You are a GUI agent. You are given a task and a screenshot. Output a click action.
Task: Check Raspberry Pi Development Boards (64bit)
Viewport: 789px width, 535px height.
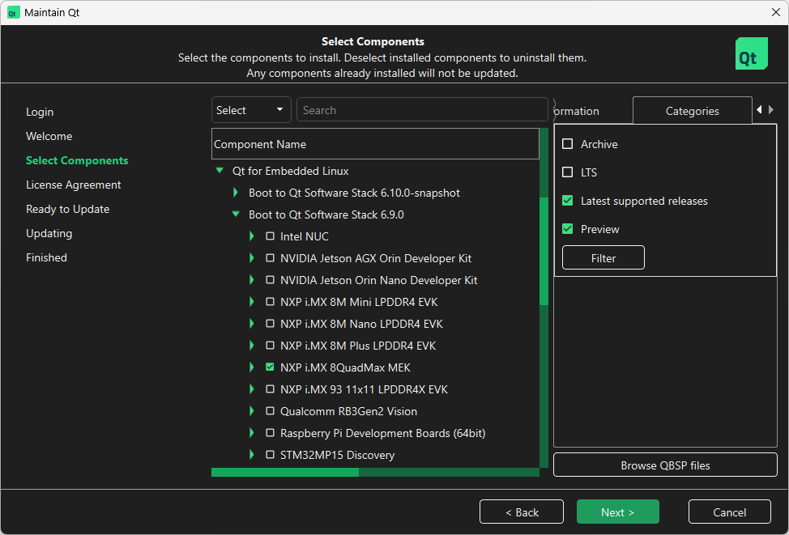pos(271,433)
